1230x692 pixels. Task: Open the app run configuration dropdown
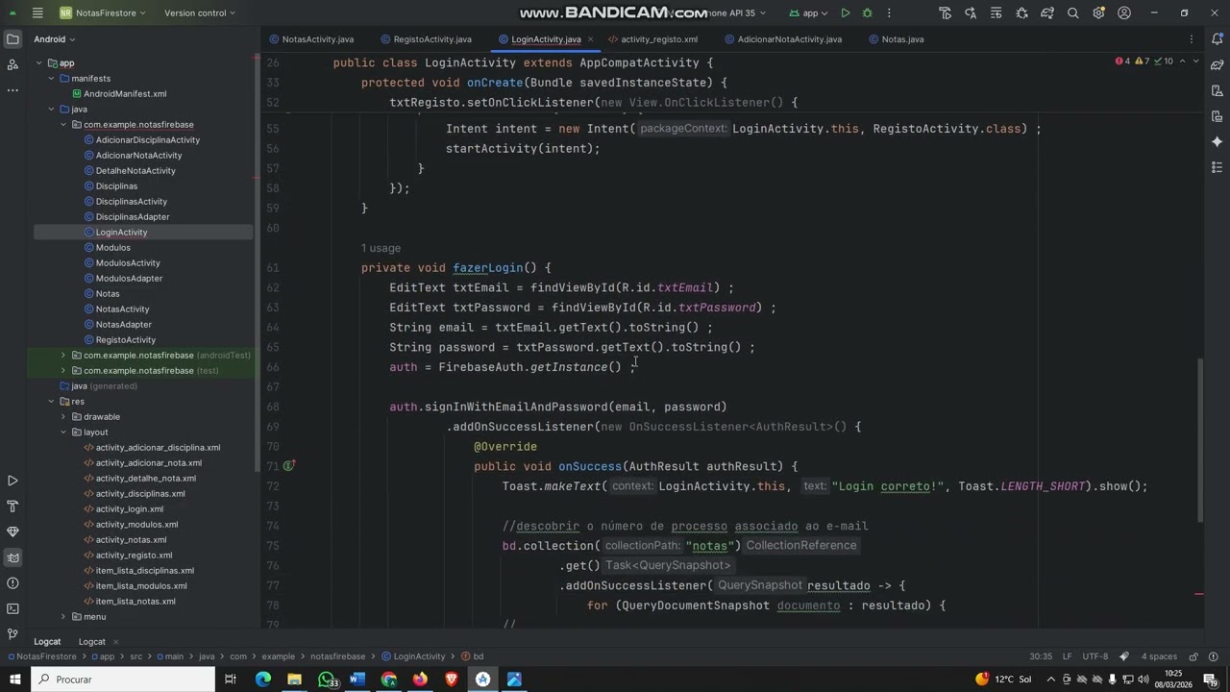click(x=808, y=12)
